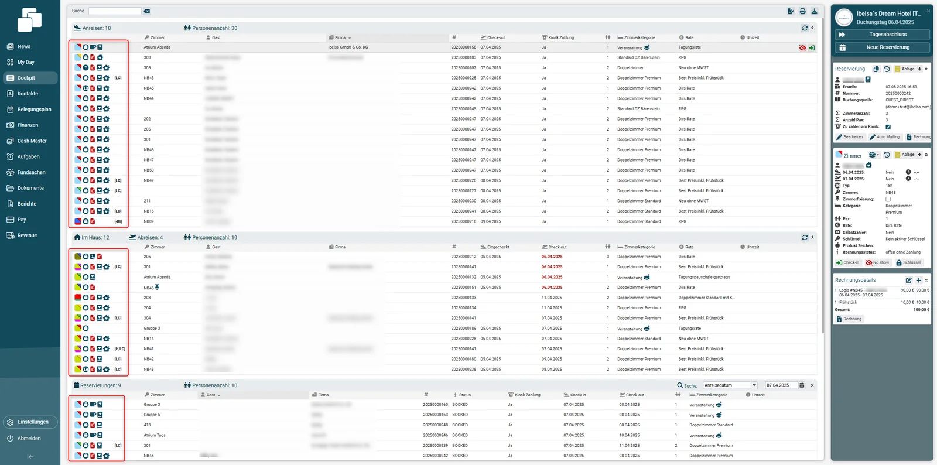Open Cockpit in the sidebar
This screenshot has height=465, width=937.
click(30, 78)
